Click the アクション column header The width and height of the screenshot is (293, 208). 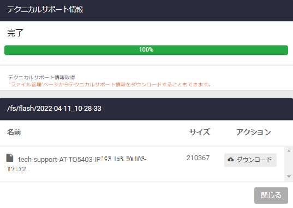(253, 132)
